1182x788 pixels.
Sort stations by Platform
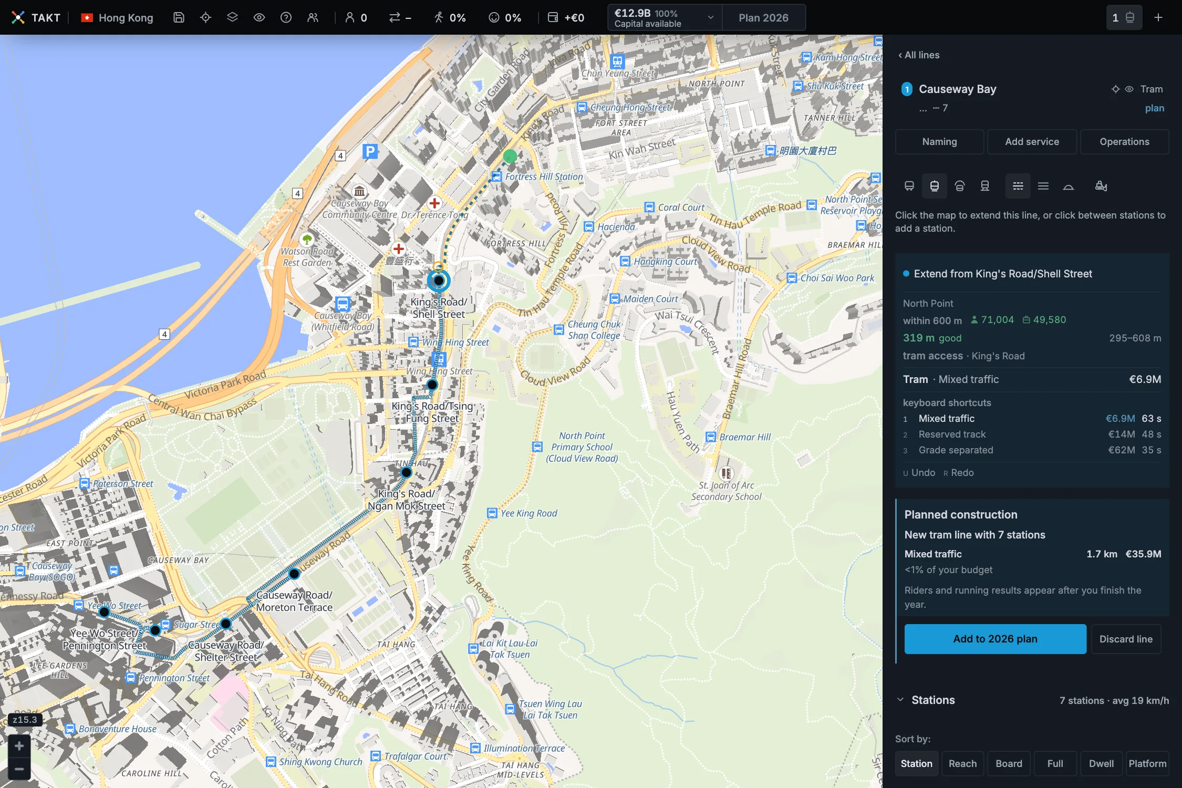click(1147, 764)
